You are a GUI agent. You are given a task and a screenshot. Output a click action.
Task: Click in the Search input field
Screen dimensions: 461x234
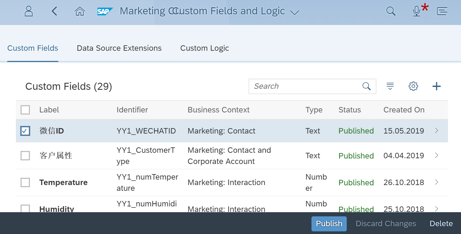(304, 86)
